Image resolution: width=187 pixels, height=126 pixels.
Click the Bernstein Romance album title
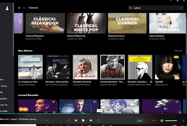pyautogui.click(x=82, y=82)
